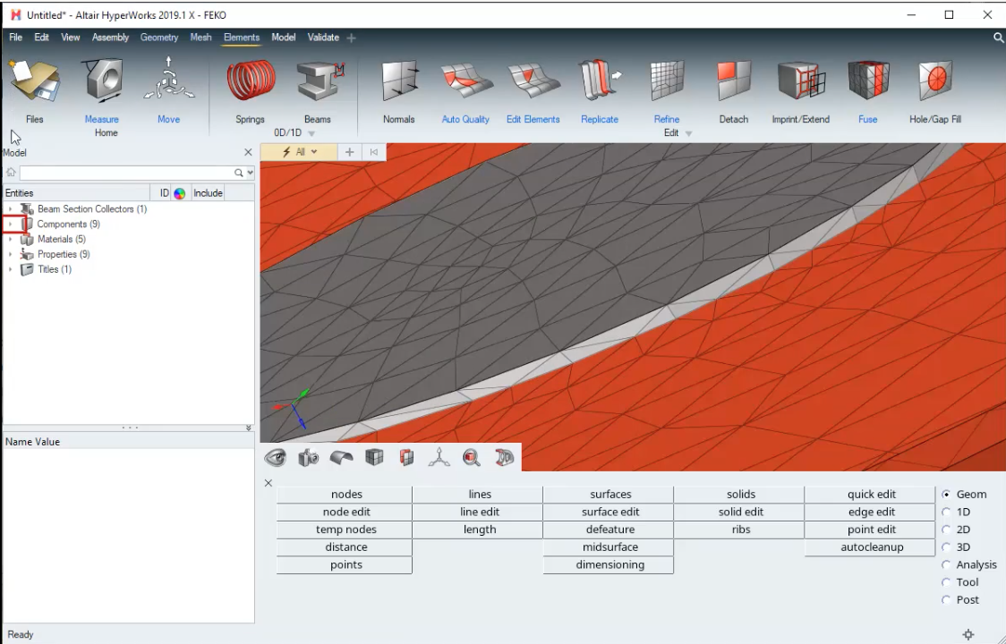Expand the Materials entity list
This screenshot has width=1006, height=644.
(9, 239)
